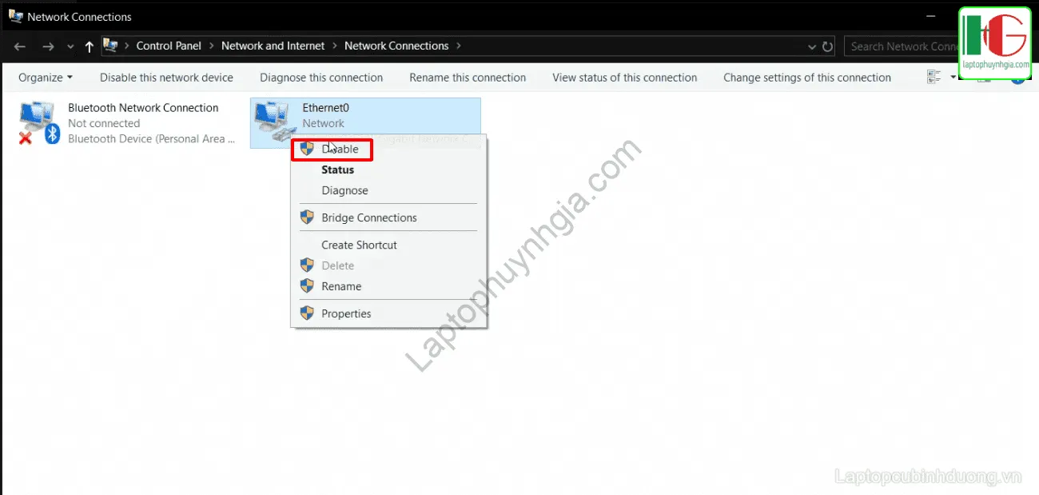Click the change view icon on the toolbar
Viewport: 1039px width, 495px height.
tap(934, 76)
